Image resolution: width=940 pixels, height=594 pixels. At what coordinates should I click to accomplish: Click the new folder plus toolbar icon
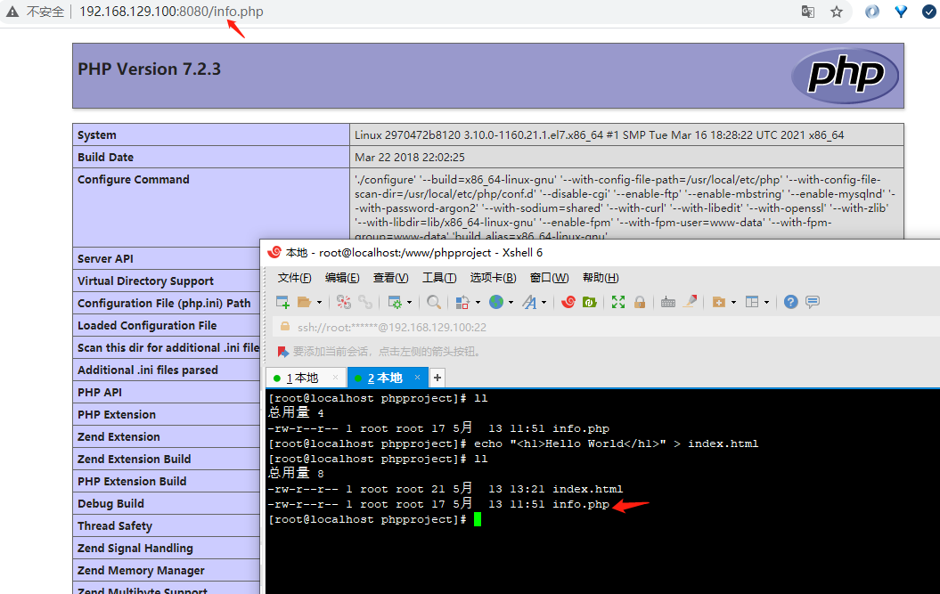[719, 302]
